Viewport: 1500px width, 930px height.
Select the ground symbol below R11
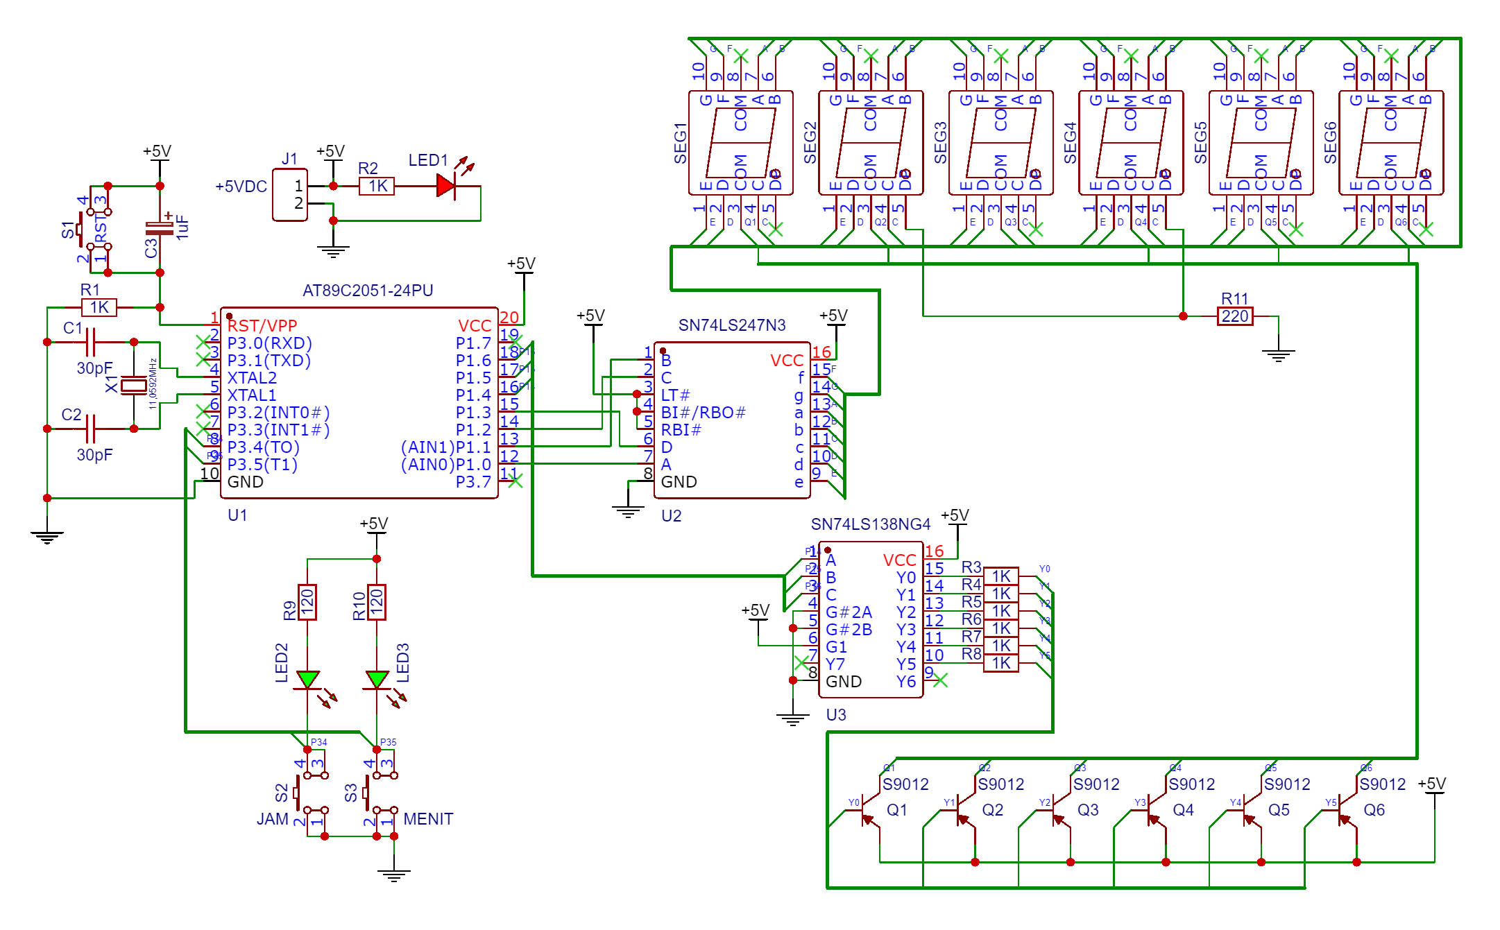click(x=1279, y=355)
